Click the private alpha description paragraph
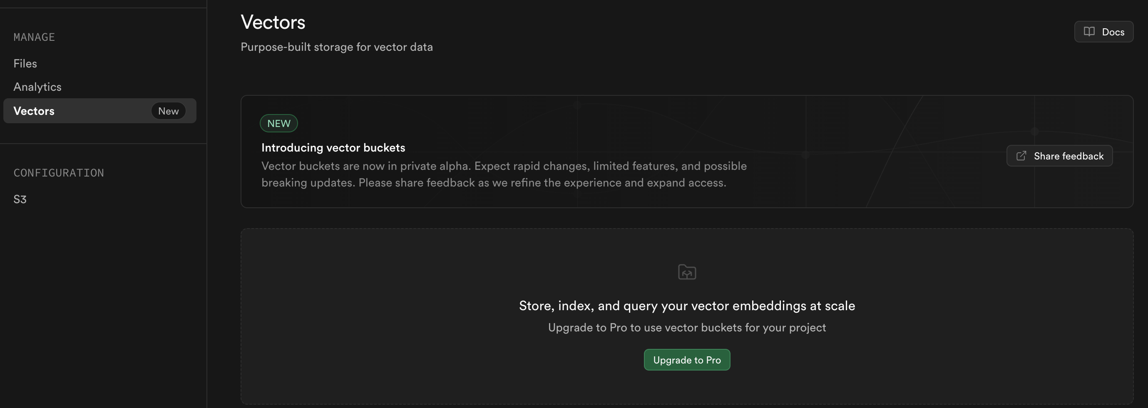The image size is (1148, 408). [x=504, y=174]
